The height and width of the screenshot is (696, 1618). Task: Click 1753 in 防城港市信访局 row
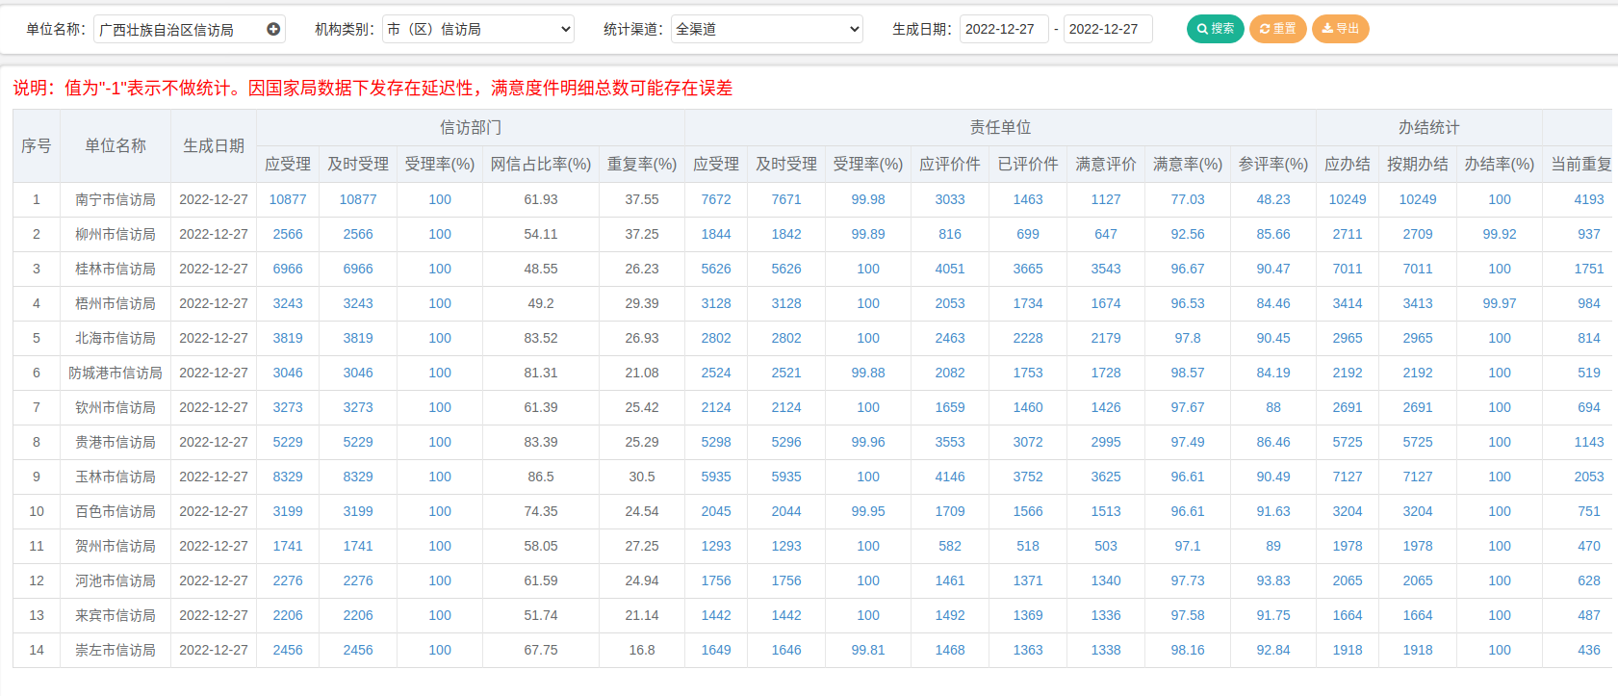pyautogui.click(x=1028, y=373)
